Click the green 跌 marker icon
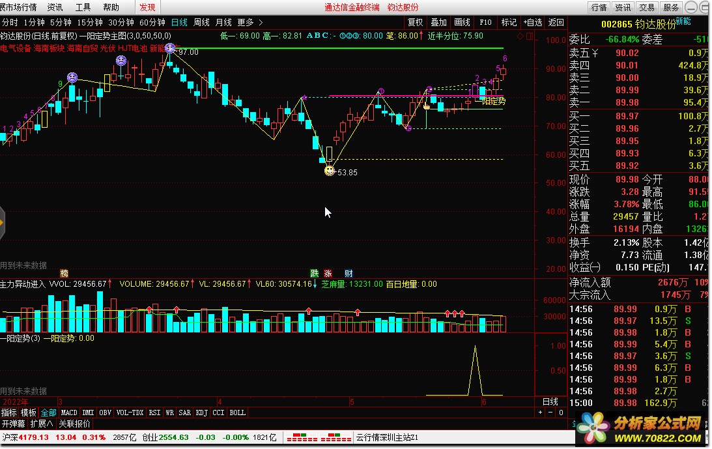Viewport: 712px width, 449px height. click(x=314, y=273)
